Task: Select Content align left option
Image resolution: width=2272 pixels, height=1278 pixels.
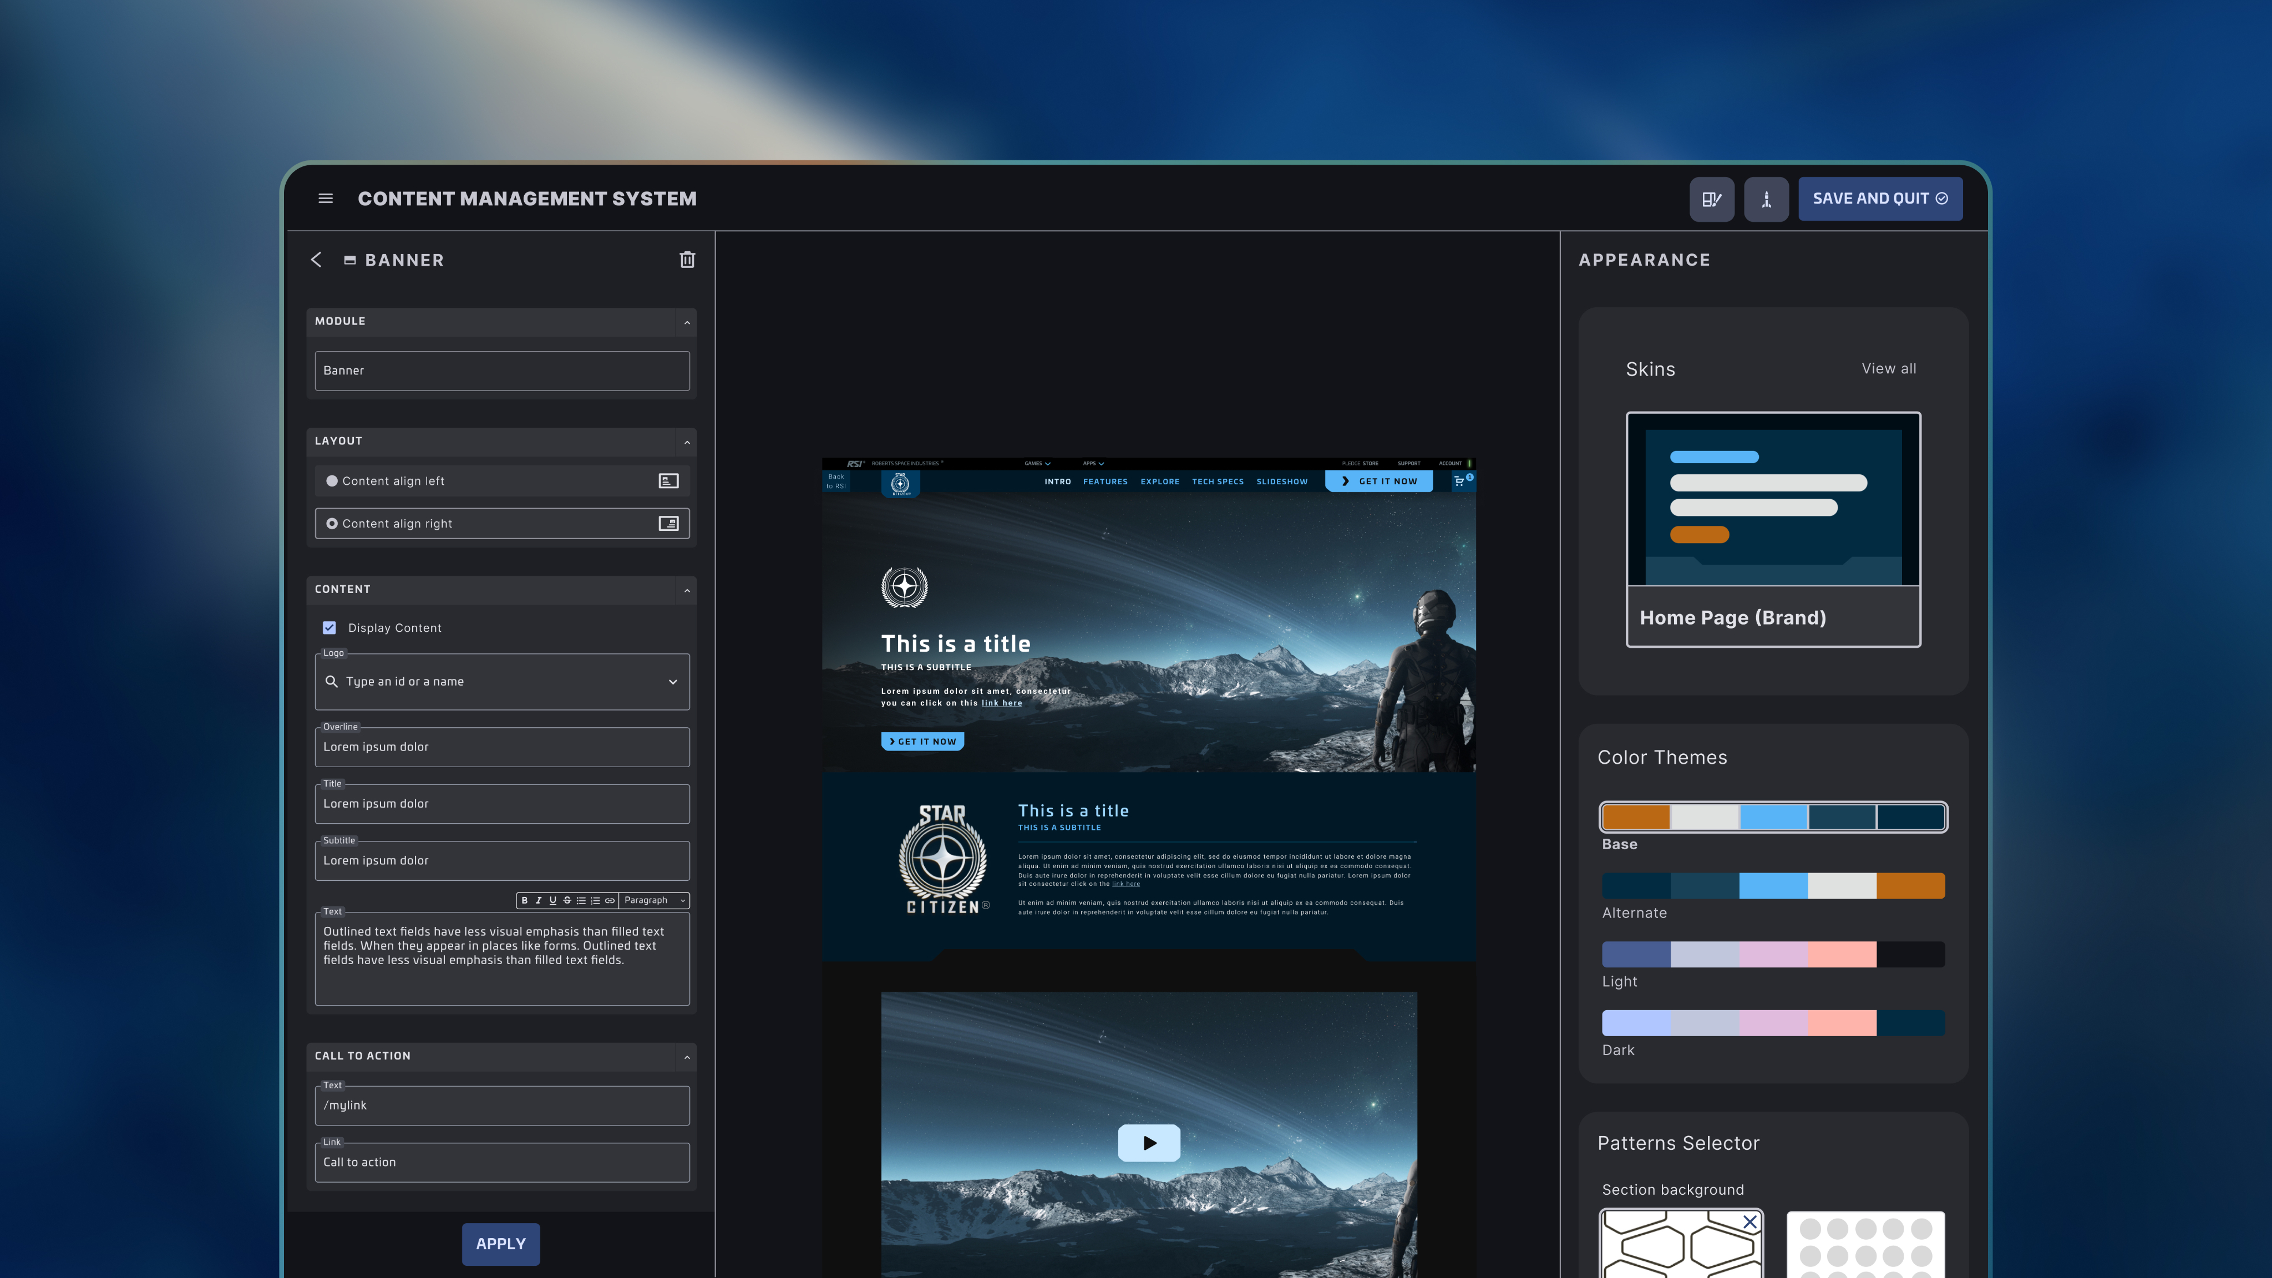Action: [x=332, y=481]
